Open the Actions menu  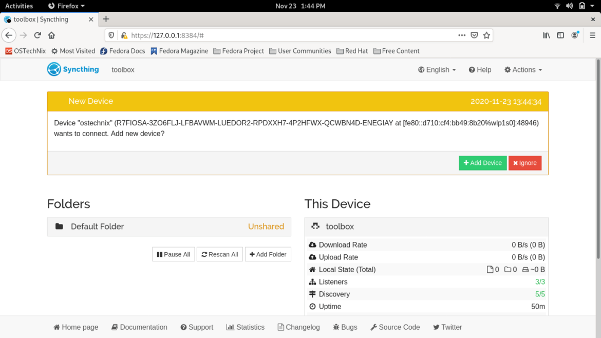point(523,69)
